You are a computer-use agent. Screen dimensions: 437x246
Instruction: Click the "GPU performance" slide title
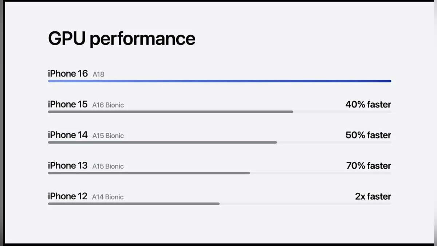coord(122,39)
